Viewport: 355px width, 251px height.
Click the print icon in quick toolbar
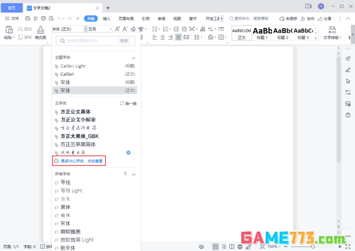(x=43, y=19)
